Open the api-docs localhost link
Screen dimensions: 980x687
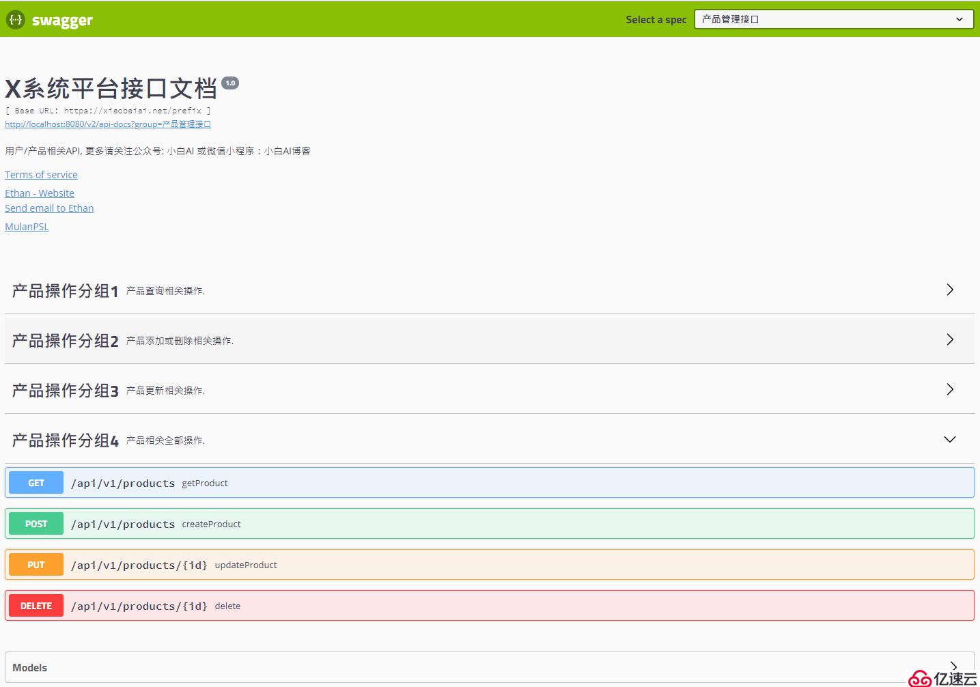(x=108, y=124)
